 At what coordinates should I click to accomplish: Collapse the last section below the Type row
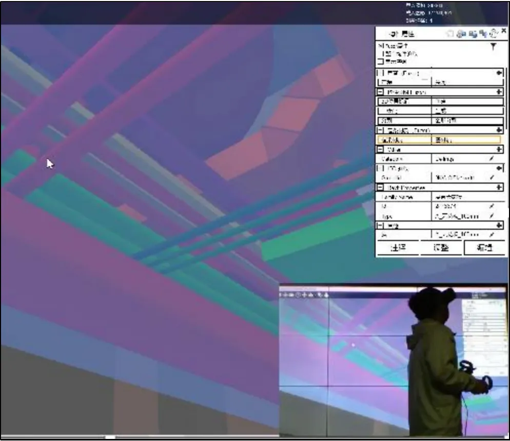[x=381, y=225]
